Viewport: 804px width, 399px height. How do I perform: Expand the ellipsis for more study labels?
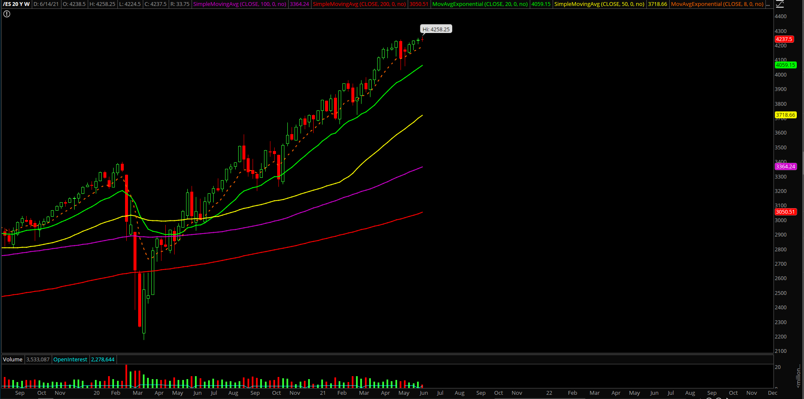[768, 4]
